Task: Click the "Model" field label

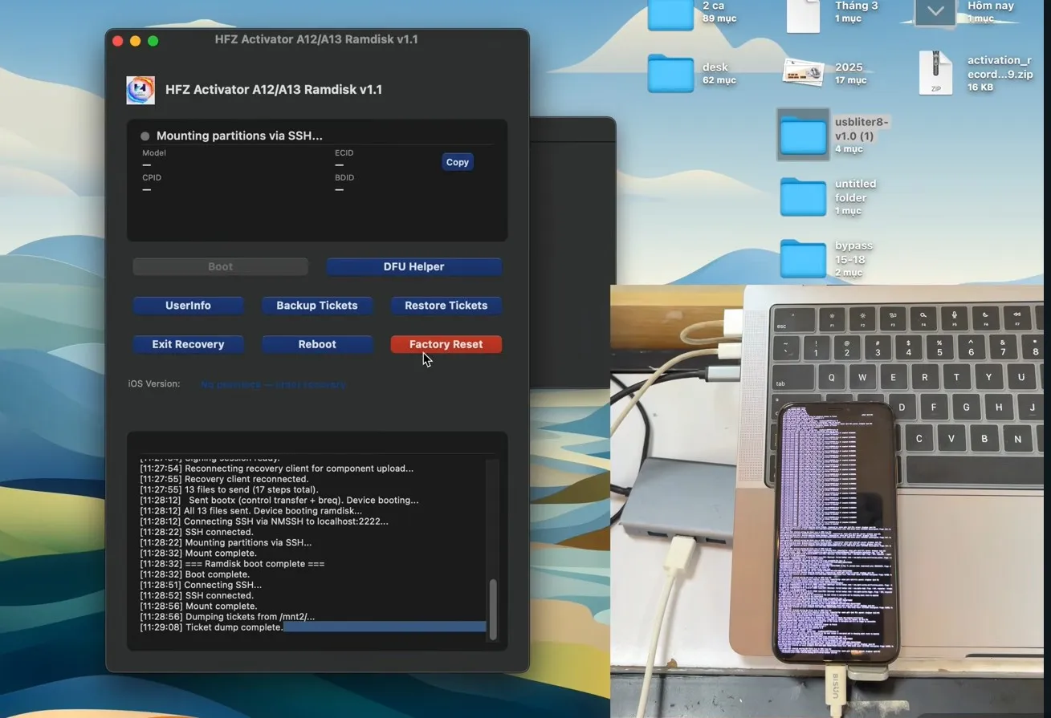Action: pos(154,152)
